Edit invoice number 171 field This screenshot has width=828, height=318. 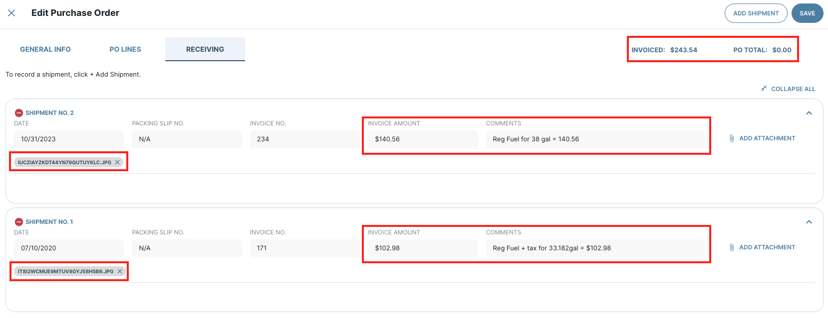[x=305, y=248]
